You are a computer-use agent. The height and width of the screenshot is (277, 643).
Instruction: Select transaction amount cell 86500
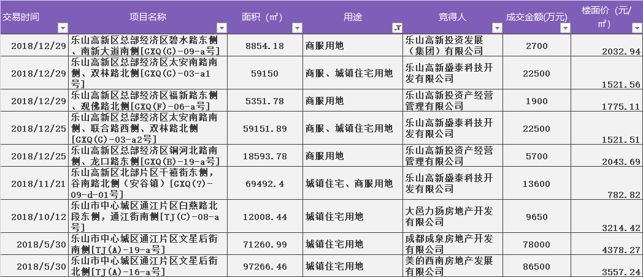(537, 265)
